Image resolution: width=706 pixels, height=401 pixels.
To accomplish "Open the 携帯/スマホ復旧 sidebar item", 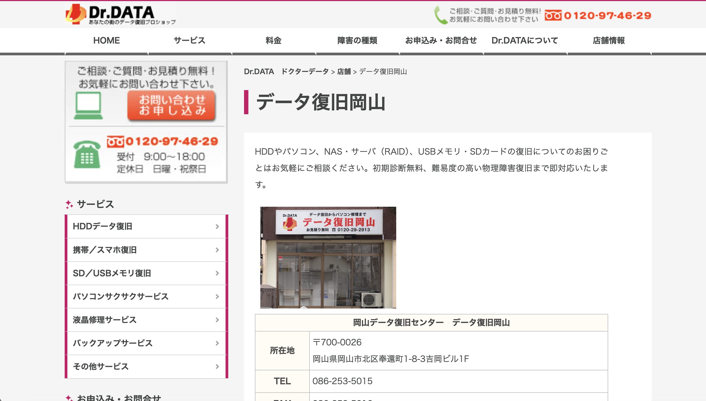I will [x=105, y=250].
